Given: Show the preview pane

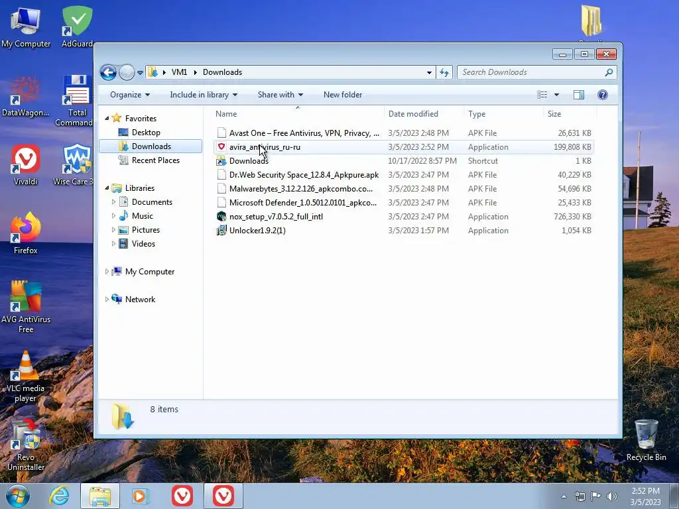Looking at the screenshot, I should 579,95.
